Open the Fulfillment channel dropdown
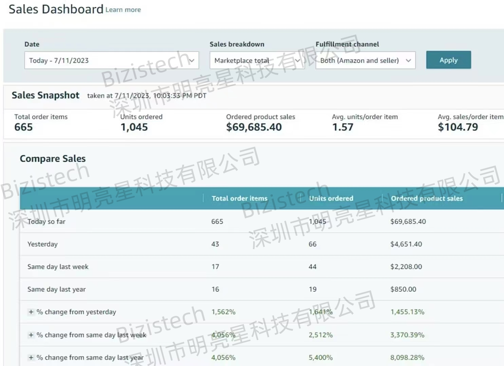Image resolution: width=504 pixels, height=366 pixels. (x=365, y=60)
